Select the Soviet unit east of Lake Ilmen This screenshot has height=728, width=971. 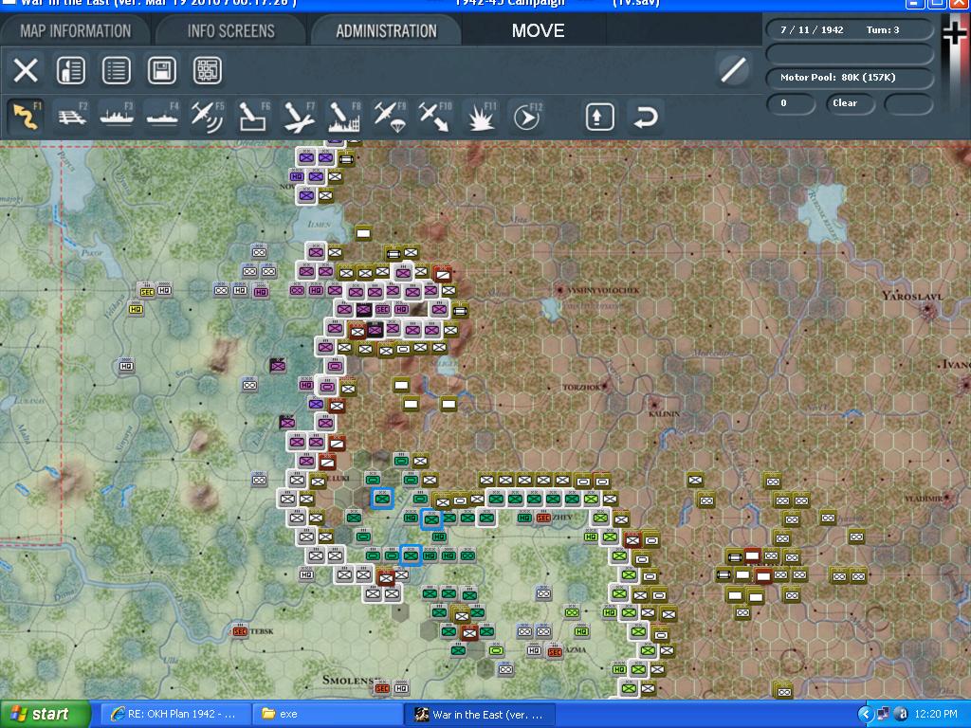click(363, 233)
